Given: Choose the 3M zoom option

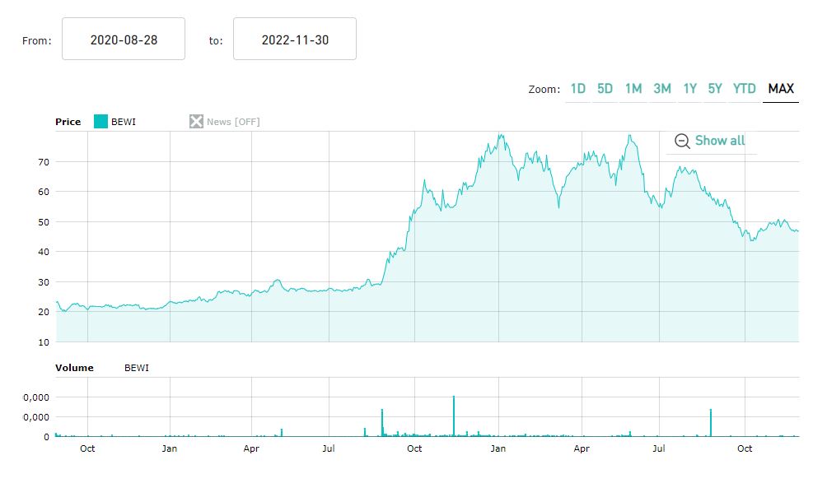Looking at the screenshot, I should (x=661, y=89).
